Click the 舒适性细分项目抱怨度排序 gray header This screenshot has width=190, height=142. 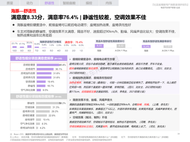click(39, 96)
